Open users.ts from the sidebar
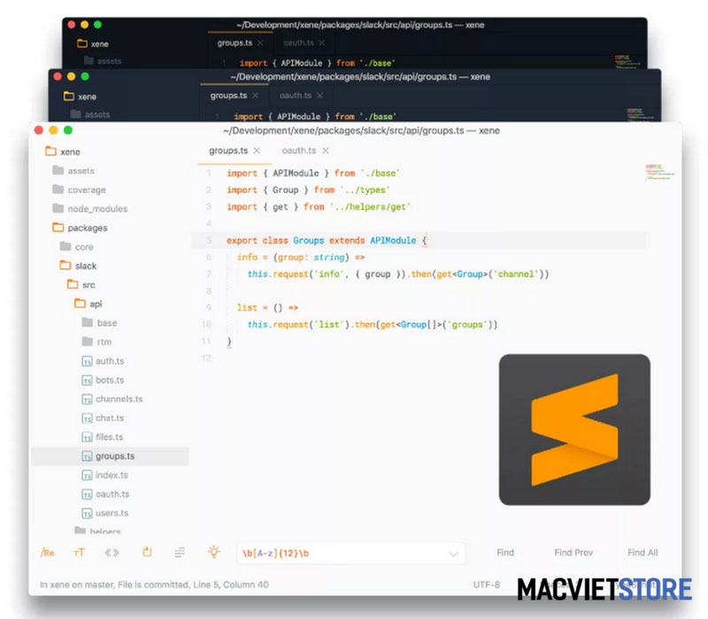This screenshot has width=708, height=619. 105,513
